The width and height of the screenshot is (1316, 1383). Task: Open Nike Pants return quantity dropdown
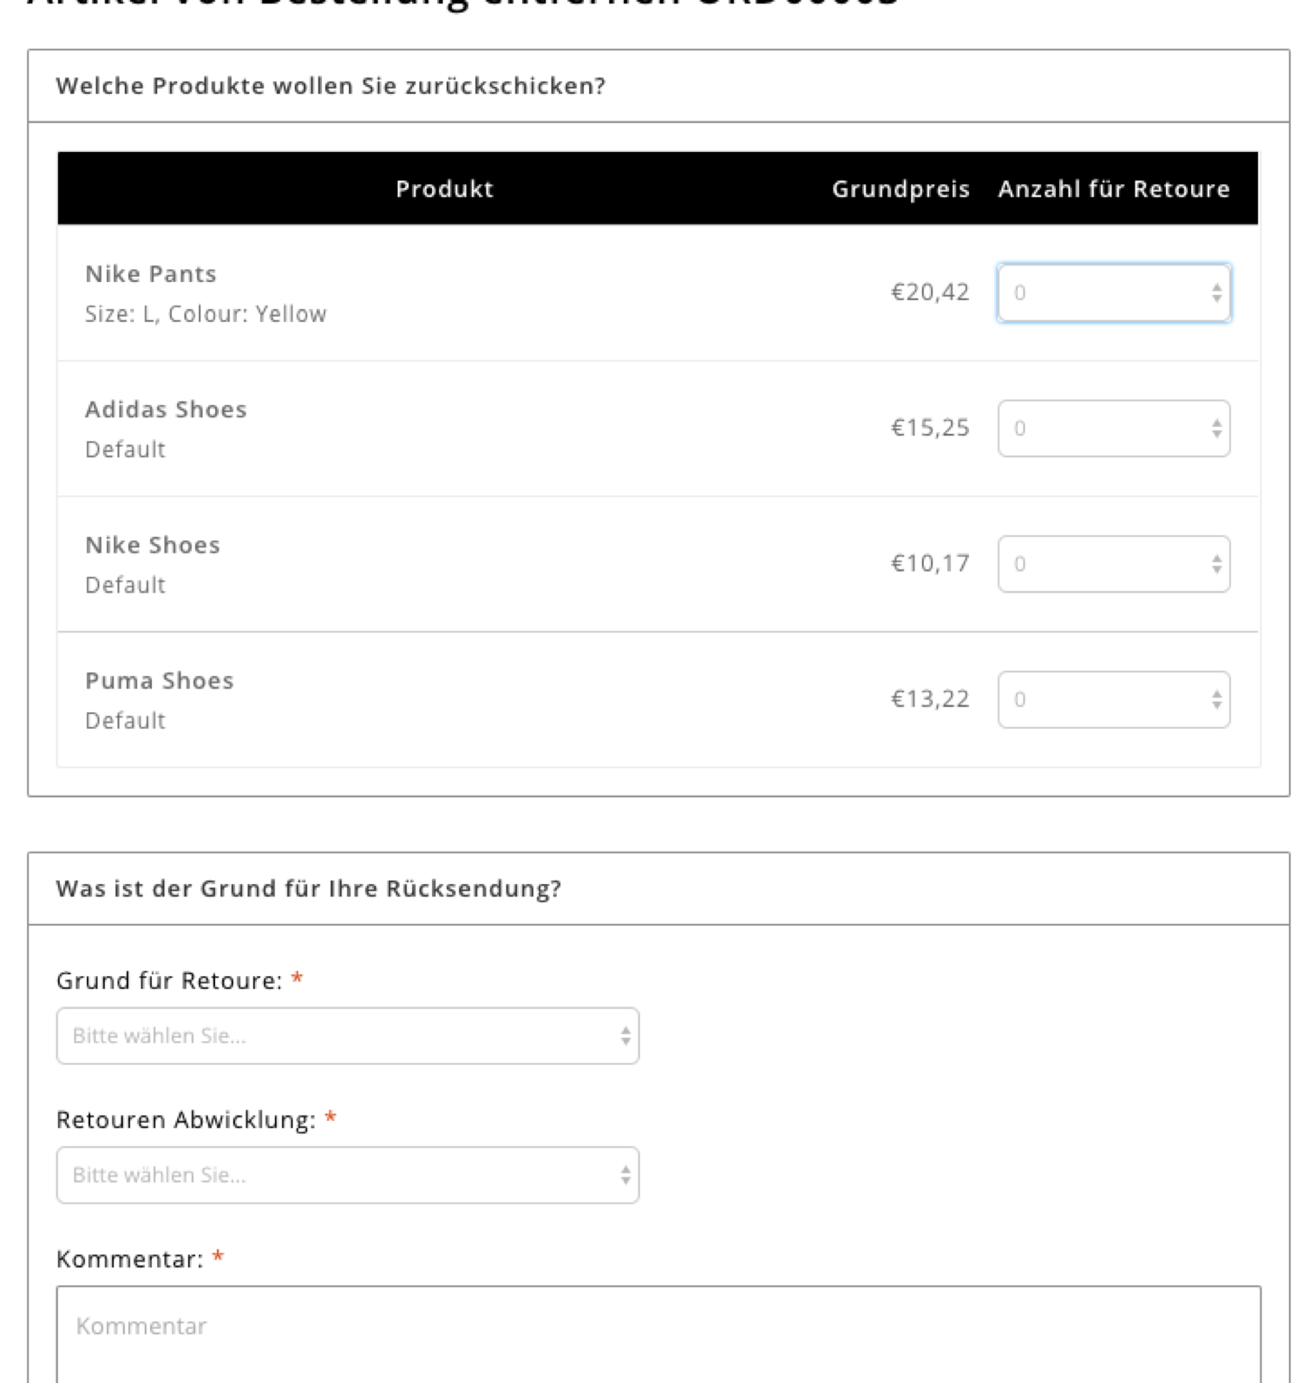pyautogui.click(x=1114, y=292)
